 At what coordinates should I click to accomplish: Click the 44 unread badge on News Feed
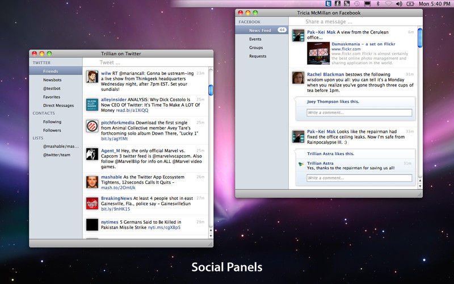(282, 30)
